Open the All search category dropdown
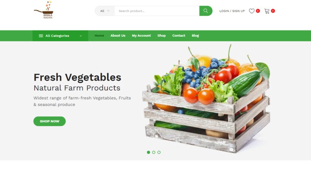Screen dimensions: 311x175 point(105,11)
